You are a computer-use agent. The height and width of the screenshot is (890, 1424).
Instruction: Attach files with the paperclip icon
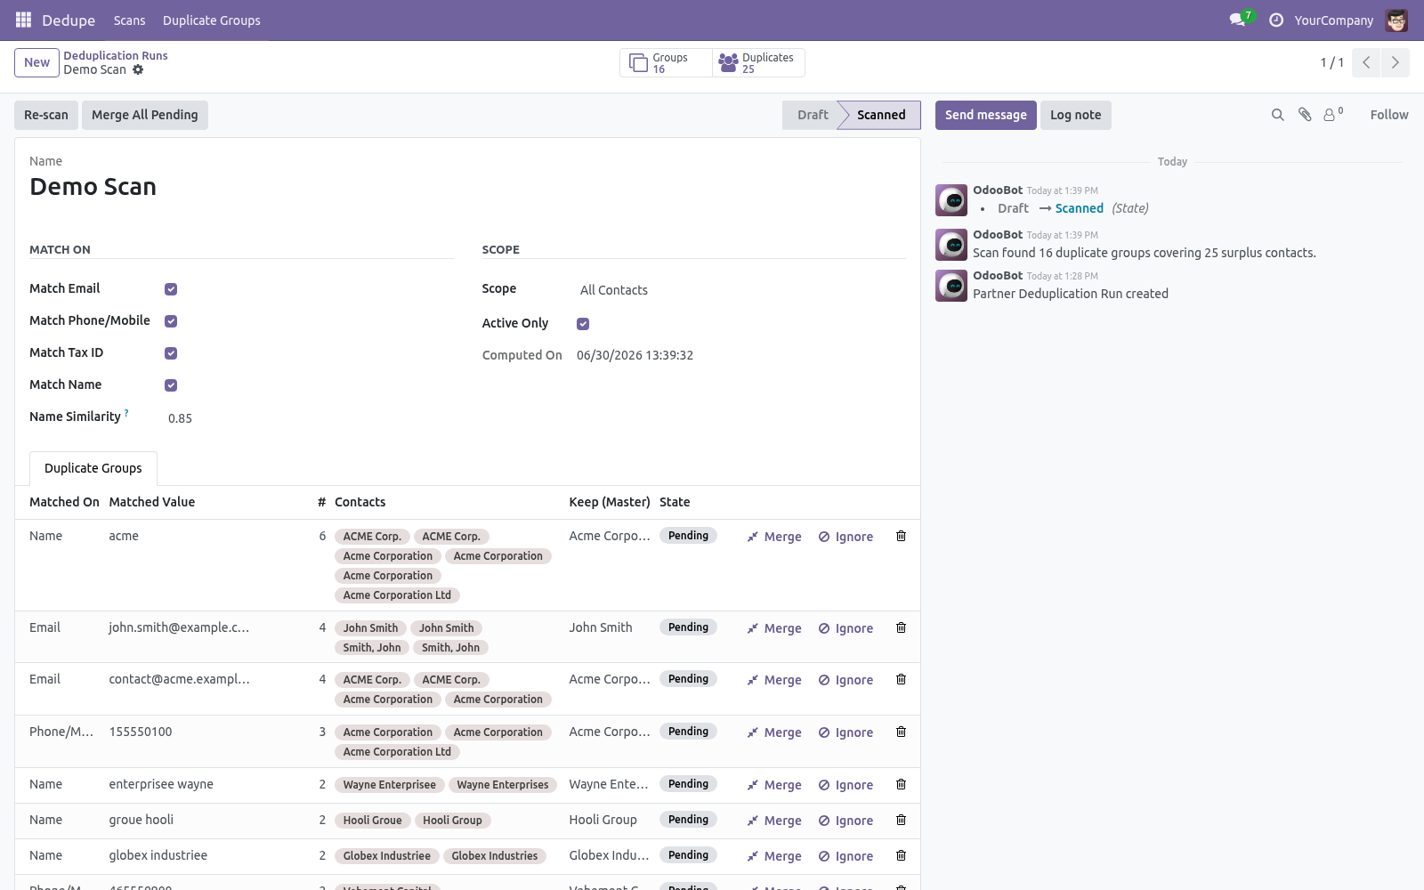pyautogui.click(x=1305, y=115)
